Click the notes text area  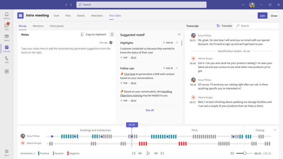coord(66,51)
